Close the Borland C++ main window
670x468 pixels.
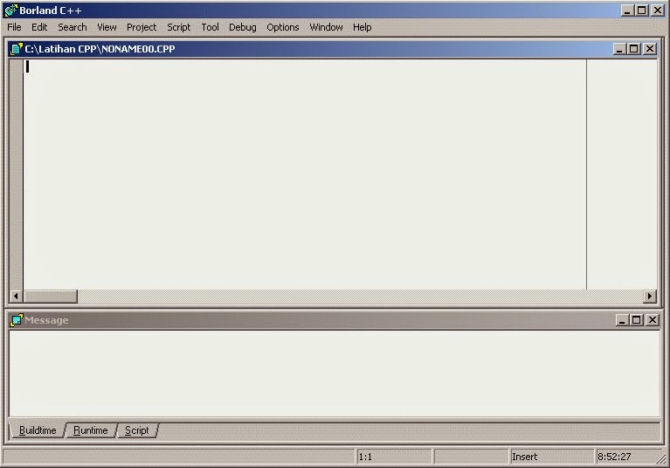pyautogui.click(x=658, y=10)
